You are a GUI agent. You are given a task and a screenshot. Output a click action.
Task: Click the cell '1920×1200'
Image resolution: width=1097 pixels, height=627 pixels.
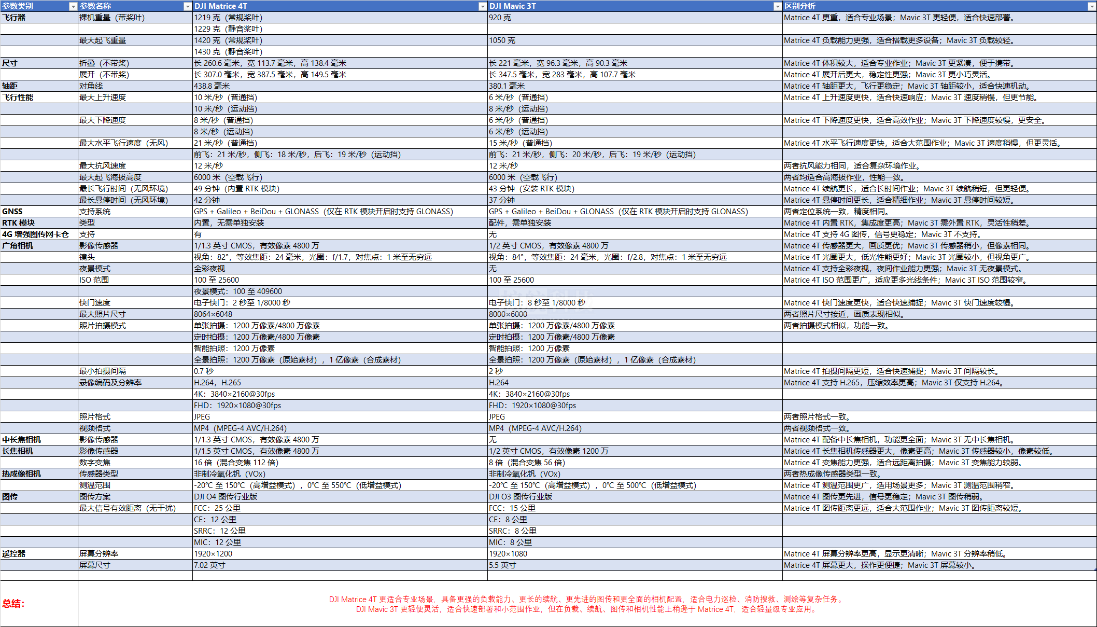pyautogui.click(x=340, y=554)
